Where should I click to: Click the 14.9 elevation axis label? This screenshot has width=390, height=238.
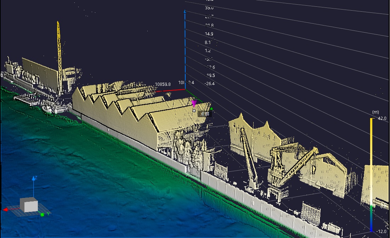pyautogui.click(x=209, y=34)
